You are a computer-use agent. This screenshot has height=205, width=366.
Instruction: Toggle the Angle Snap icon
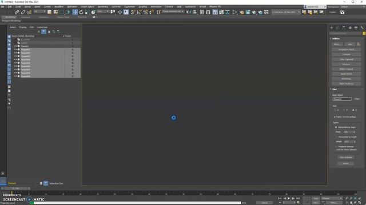point(140,12)
